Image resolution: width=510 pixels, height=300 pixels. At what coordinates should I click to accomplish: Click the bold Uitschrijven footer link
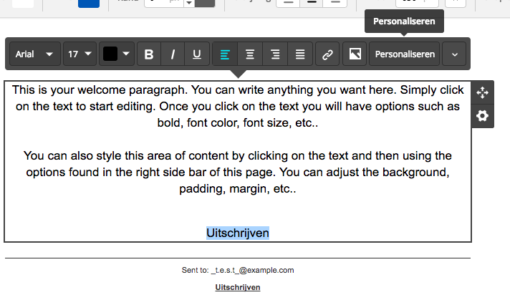click(238, 287)
